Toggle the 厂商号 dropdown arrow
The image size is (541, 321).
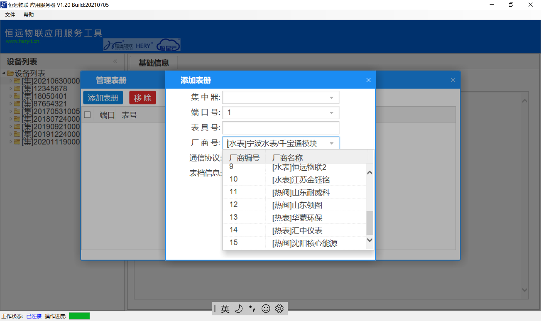332,143
